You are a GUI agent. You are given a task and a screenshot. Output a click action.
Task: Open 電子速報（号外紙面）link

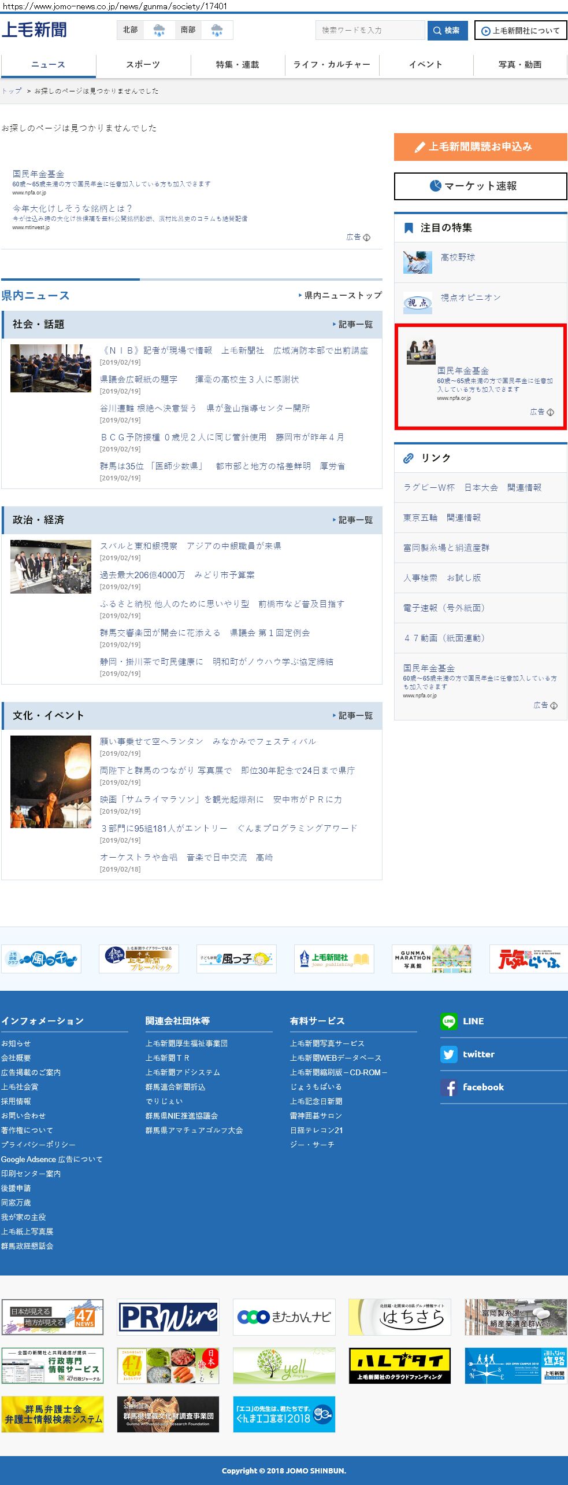[x=444, y=608]
